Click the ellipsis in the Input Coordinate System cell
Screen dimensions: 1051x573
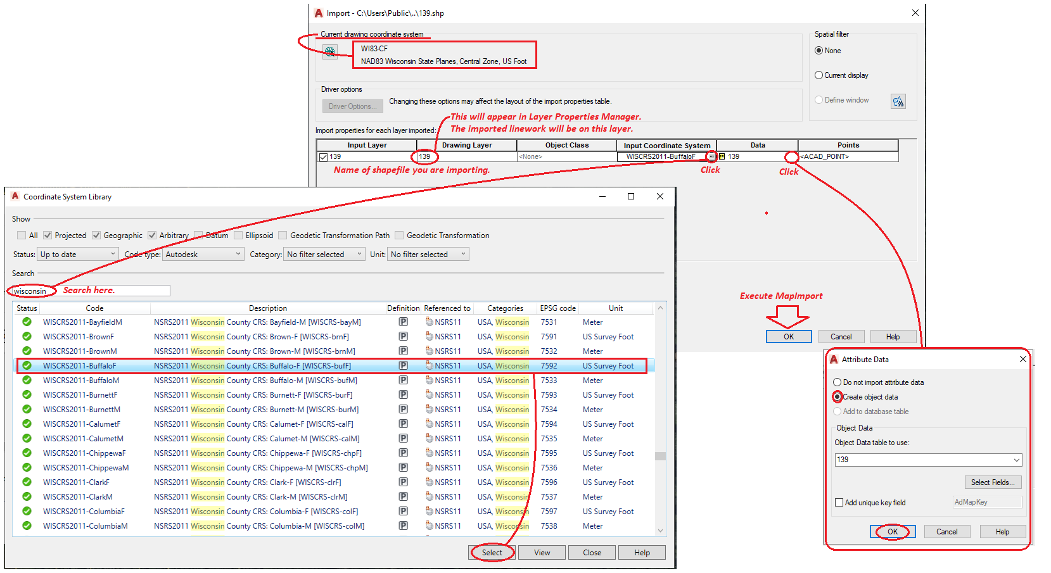click(x=711, y=156)
